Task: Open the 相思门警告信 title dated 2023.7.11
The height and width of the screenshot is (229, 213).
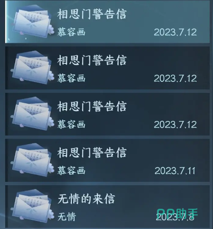Action: 92,152
